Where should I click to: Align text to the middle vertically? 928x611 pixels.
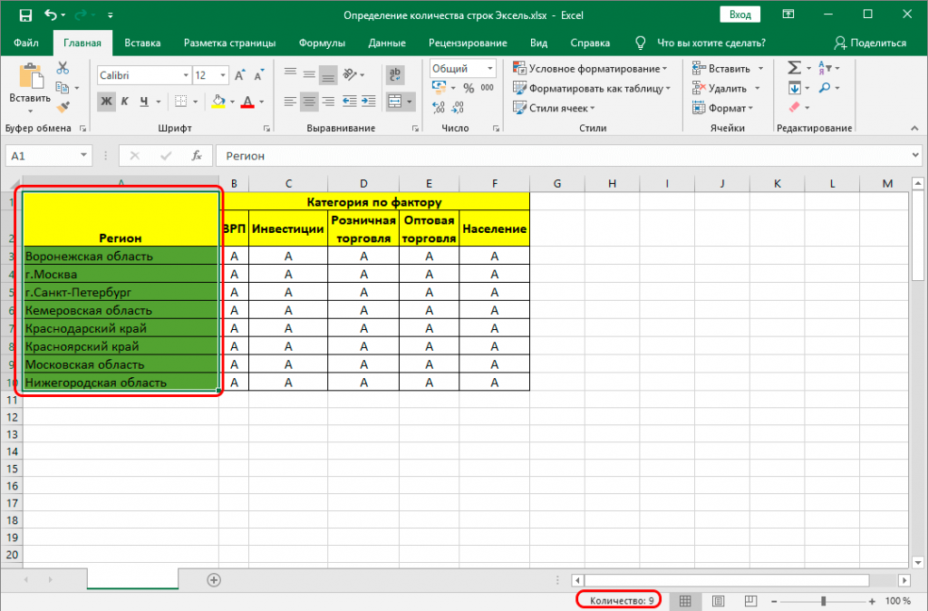point(309,74)
